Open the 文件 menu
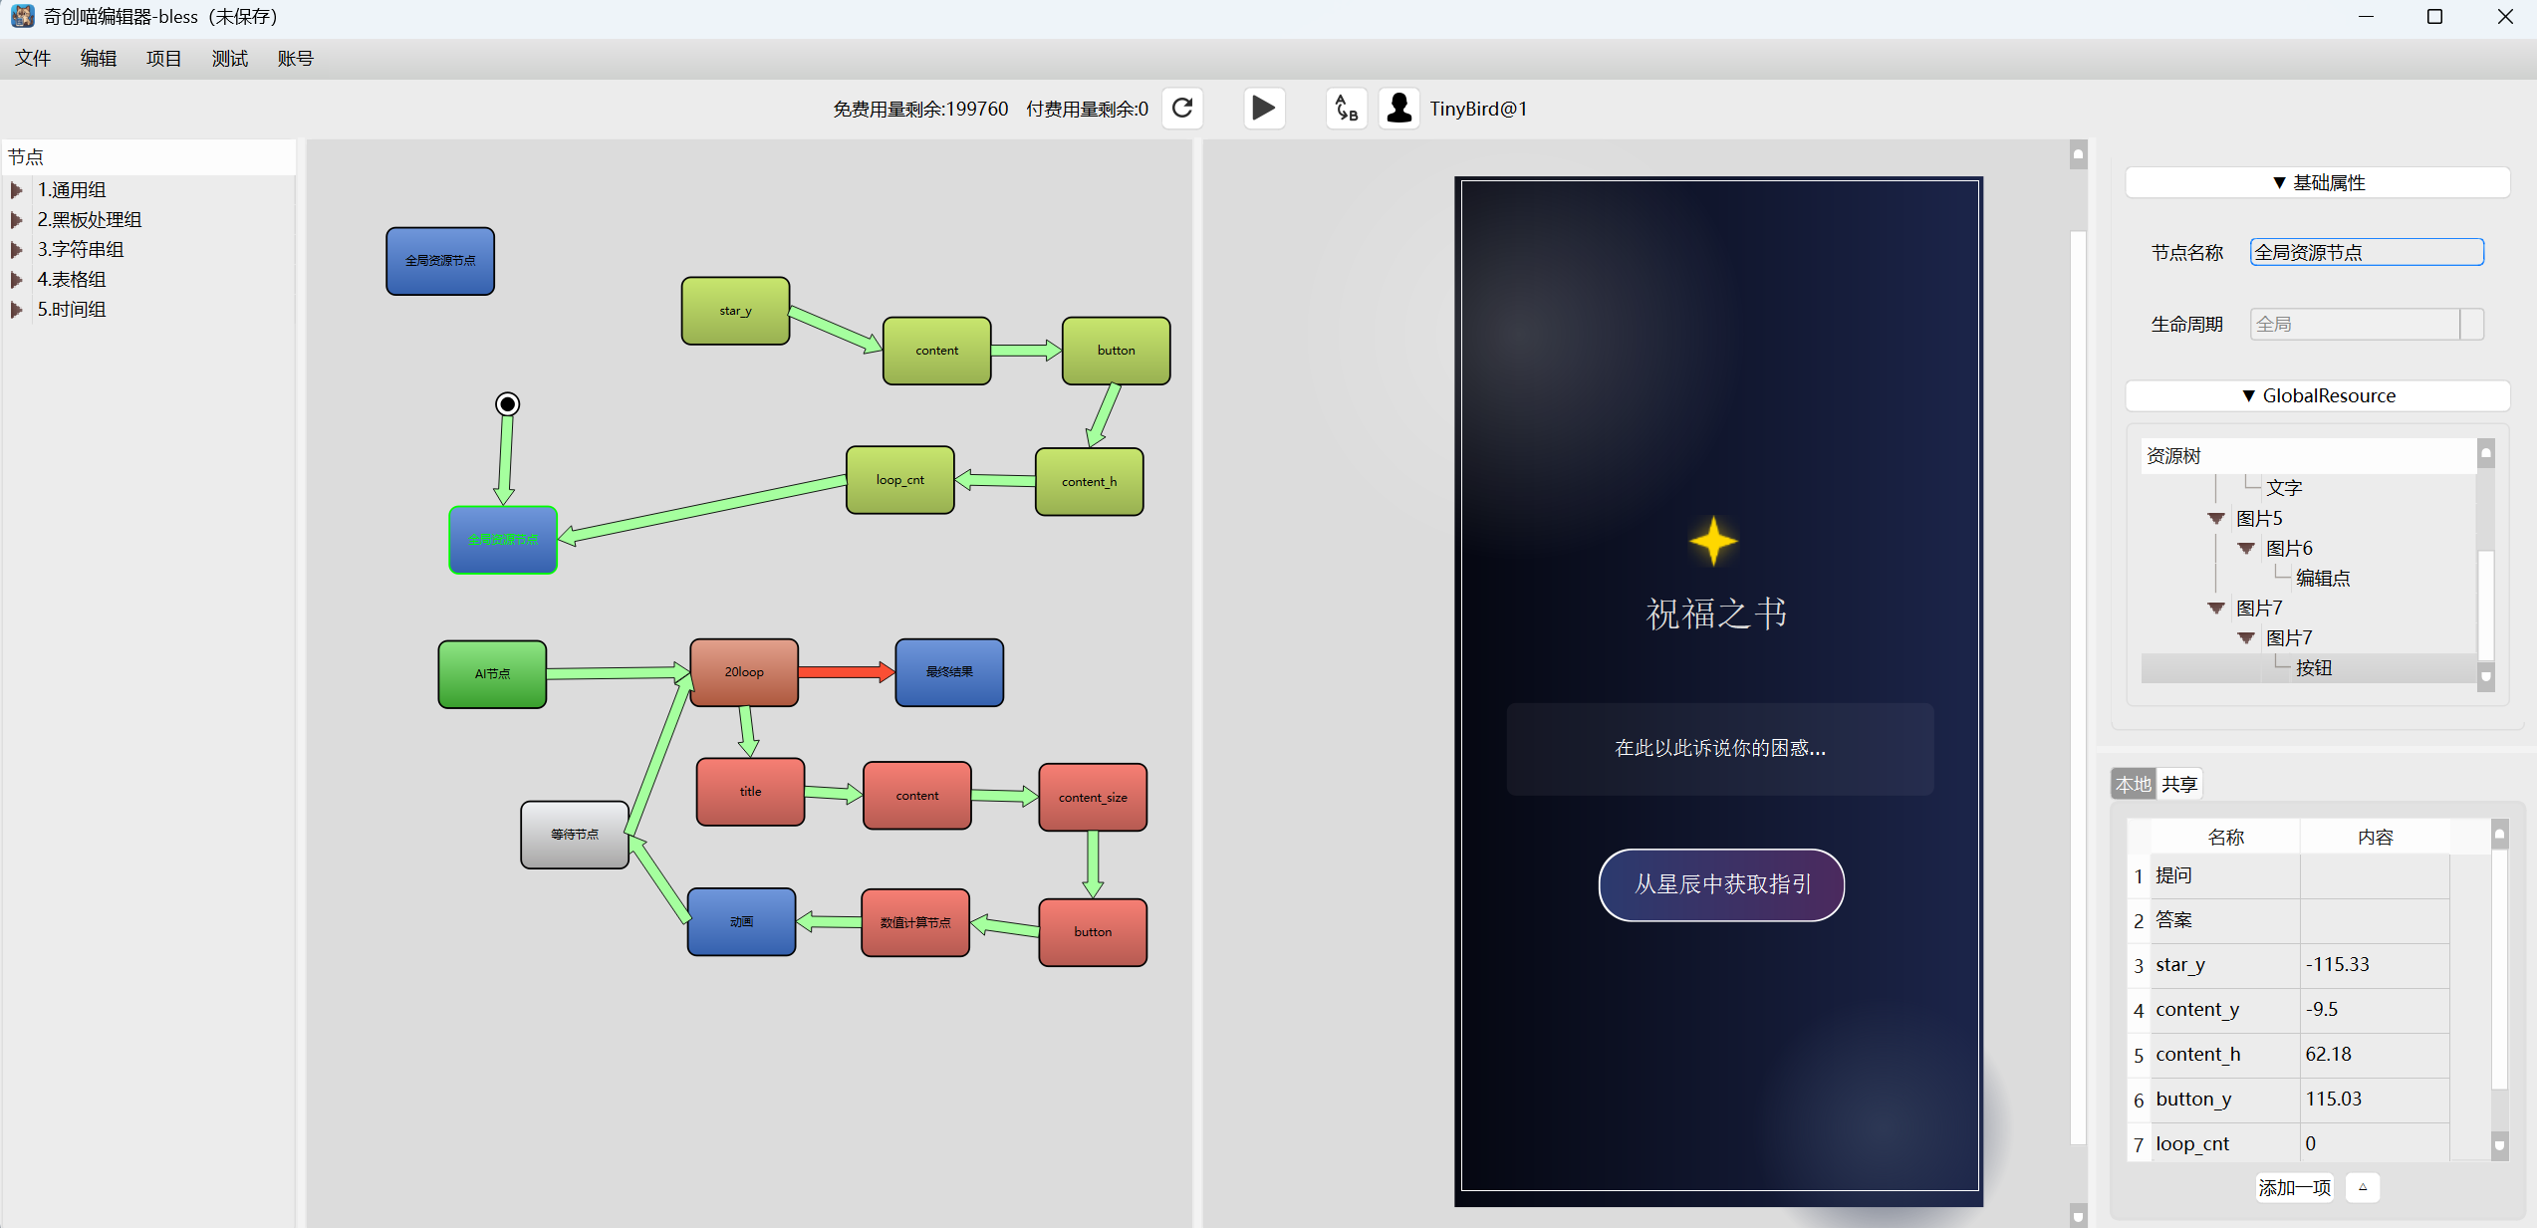 click(33, 58)
